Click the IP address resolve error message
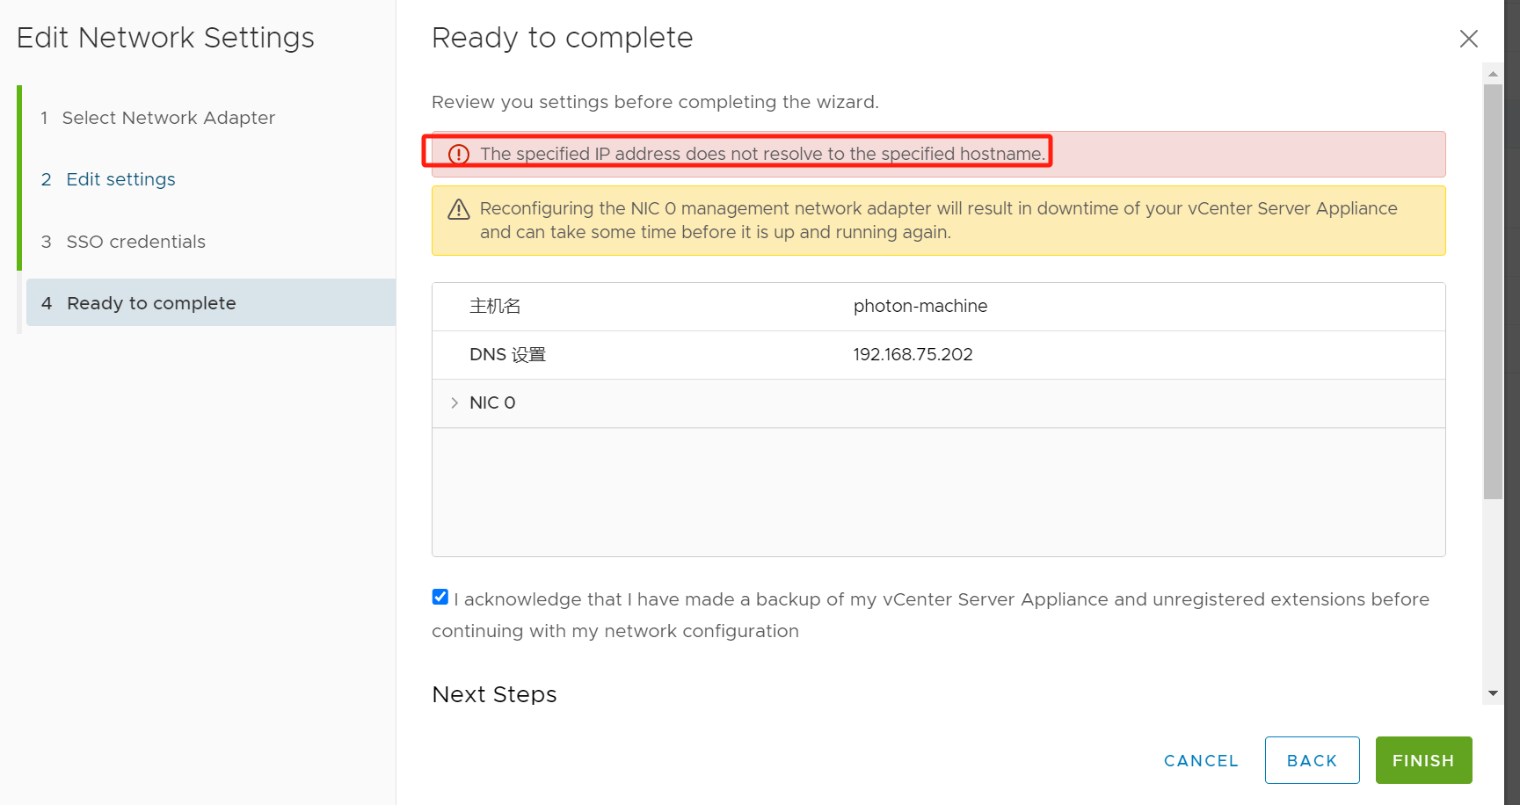 tap(762, 154)
